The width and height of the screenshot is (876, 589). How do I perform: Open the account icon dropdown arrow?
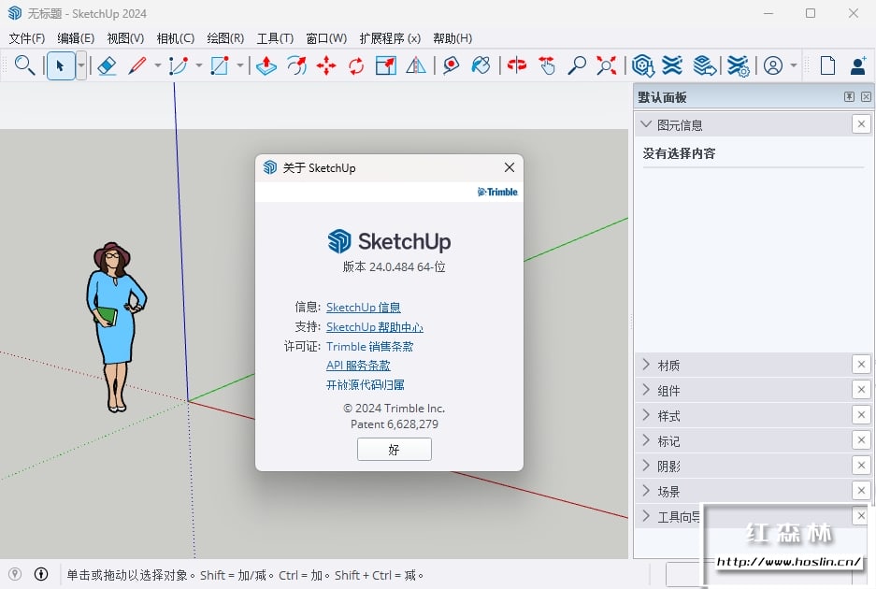794,65
